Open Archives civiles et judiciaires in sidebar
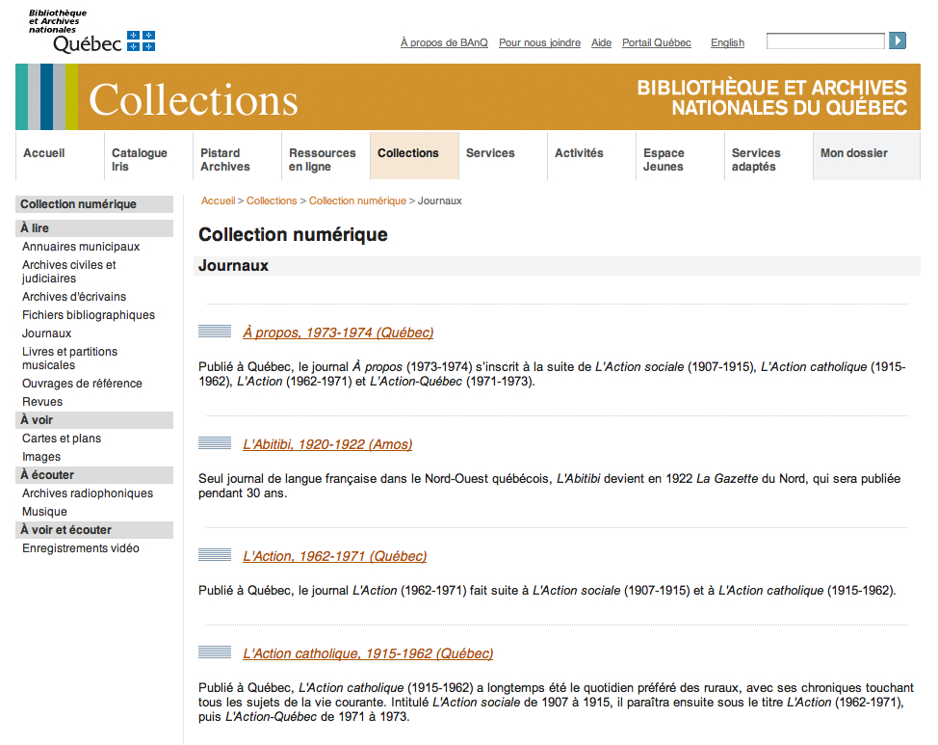The image size is (938, 745). coord(68,271)
